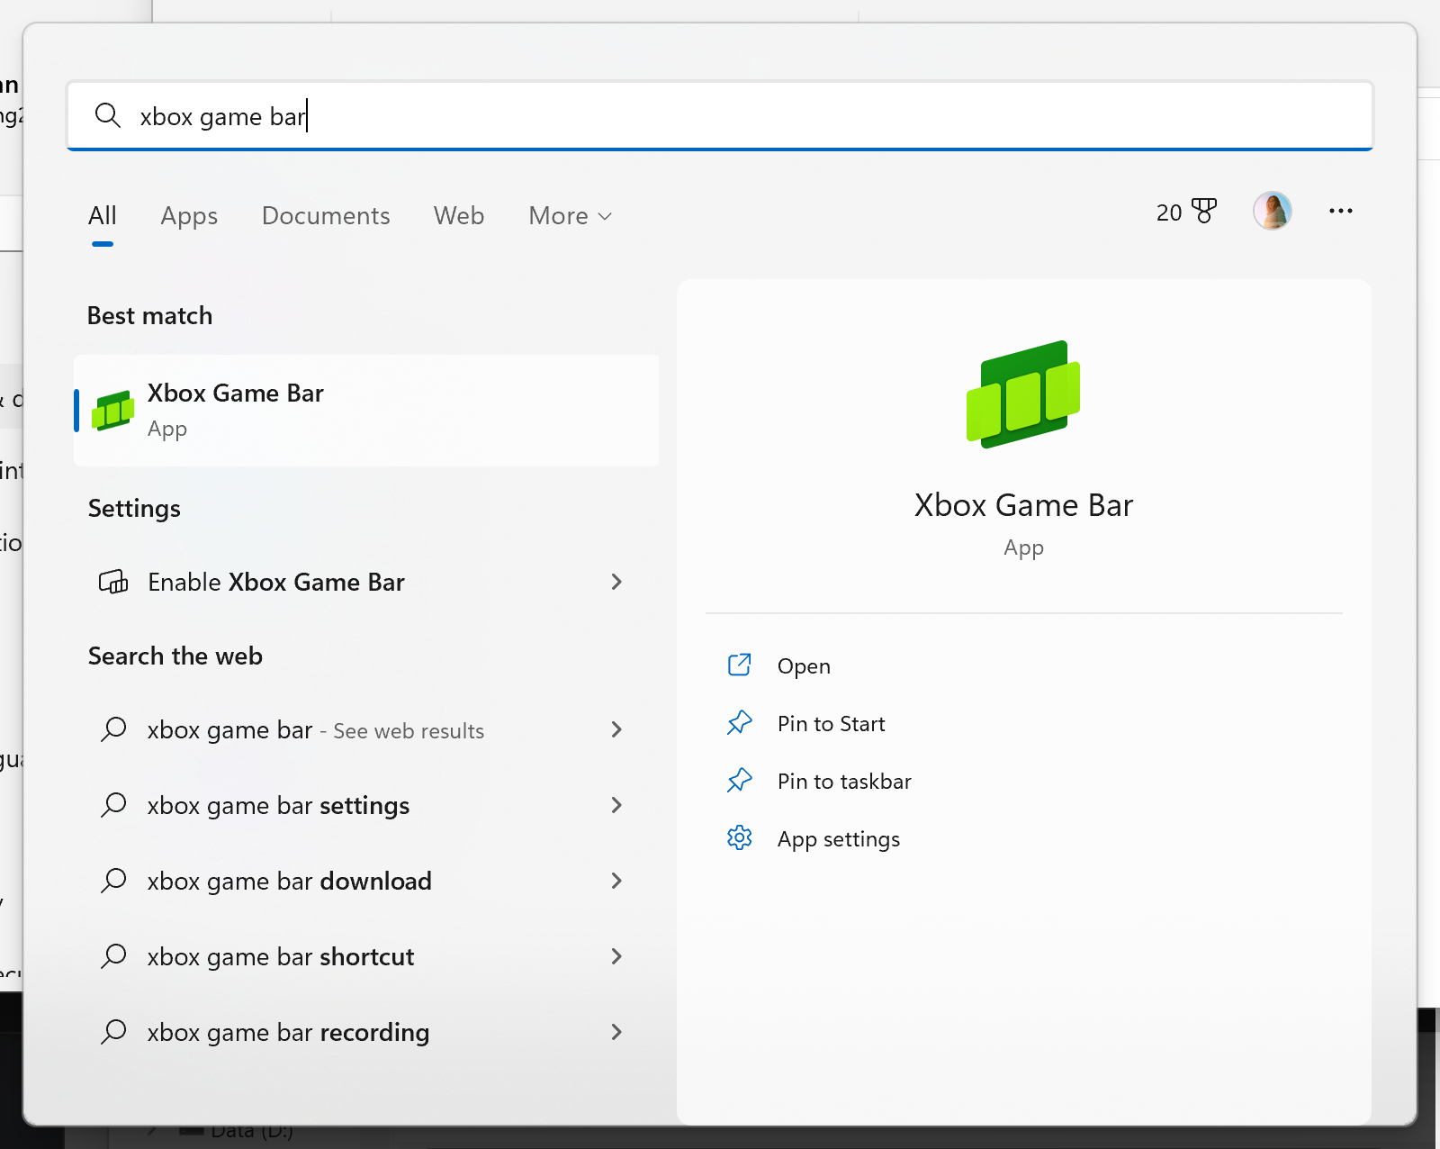Screen dimensions: 1440x1149
Task: Open the Enable Xbox Game Bar setting
Action: [366, 582]
